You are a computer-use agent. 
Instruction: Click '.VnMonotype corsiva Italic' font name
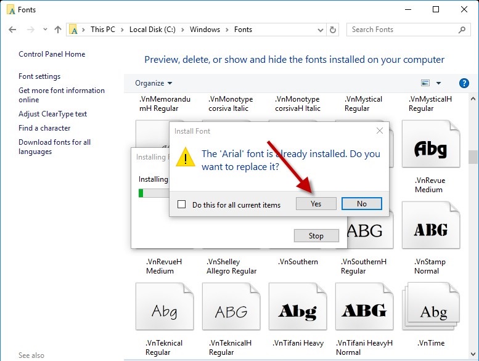(x=231, y=103)
